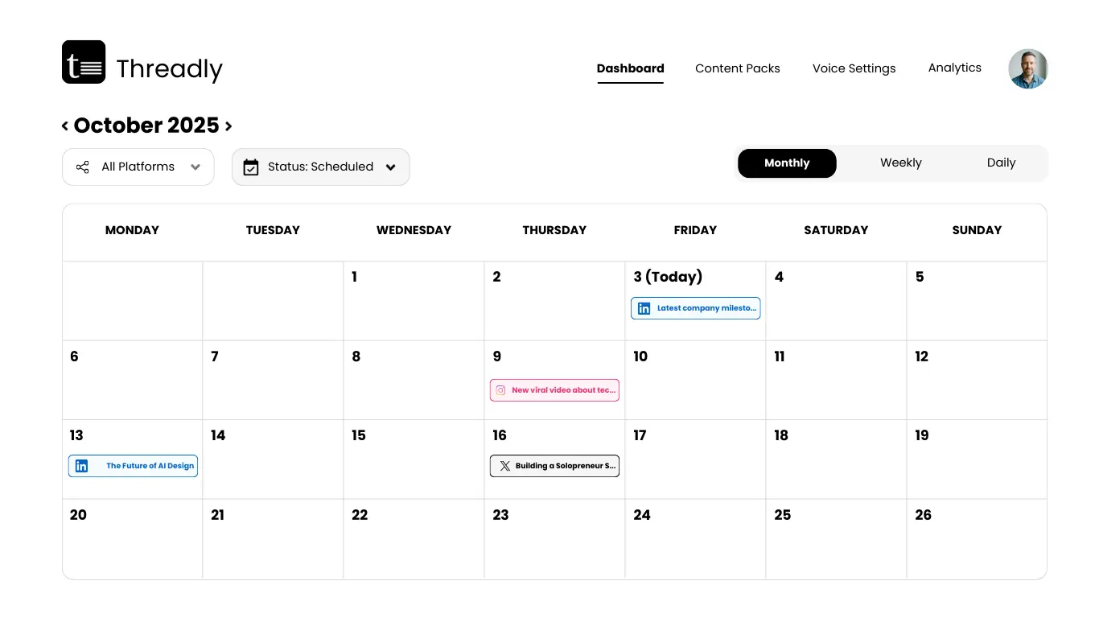Switch to Monthly calendar view
This screenshot has height=618, width=1099.
tap(787, 163)
